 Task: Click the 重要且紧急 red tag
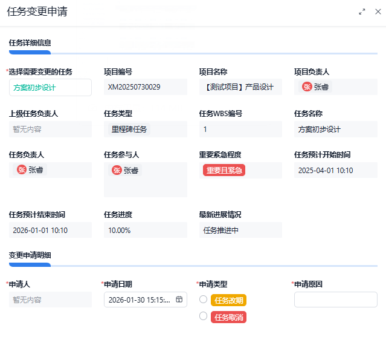coord(224,170)
